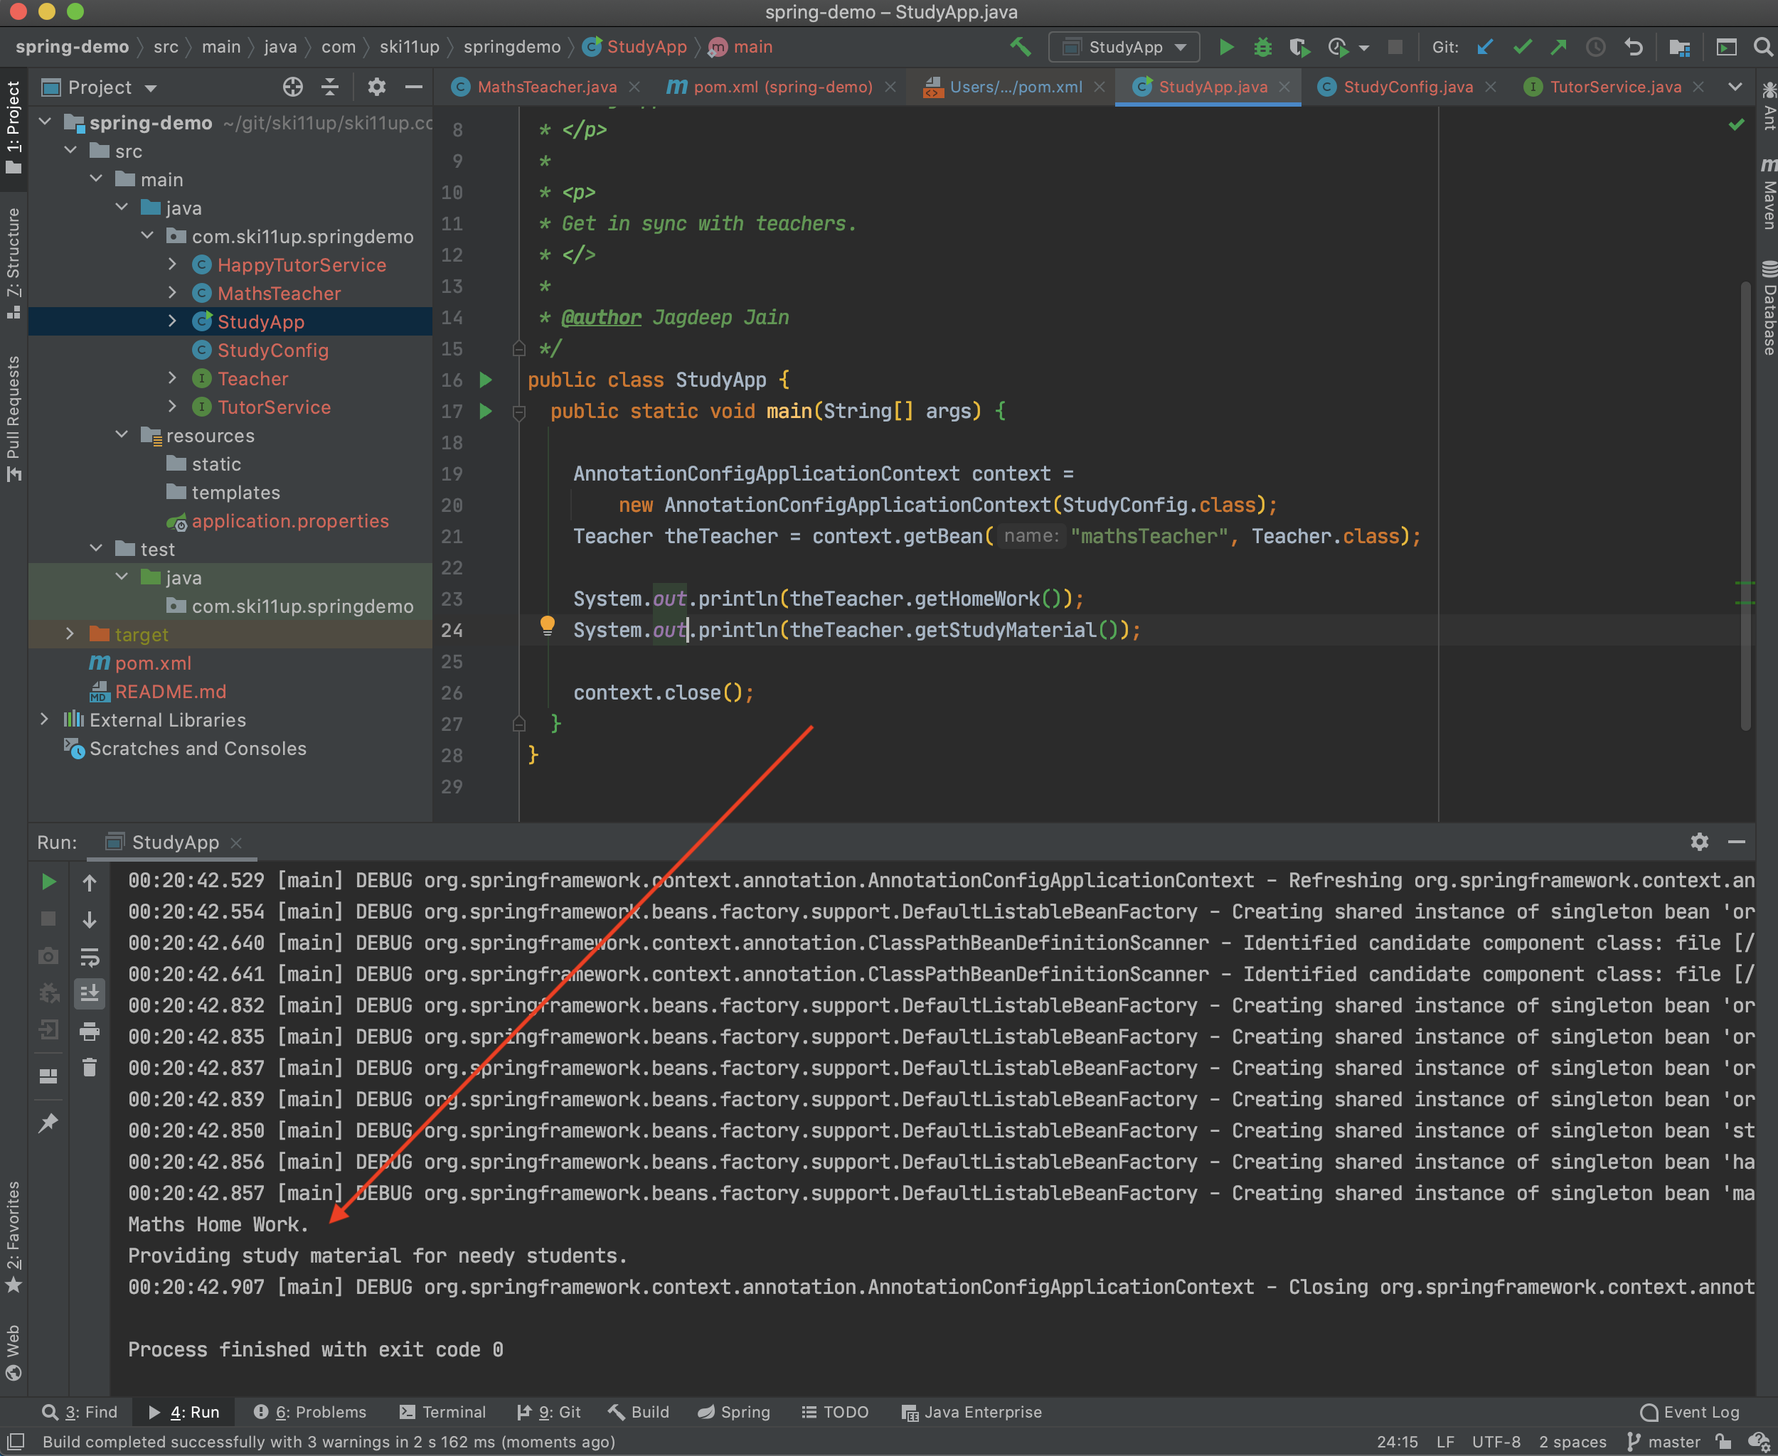
Task: Toggle soft-wrap in the Run console
Action: click(90, 957)
